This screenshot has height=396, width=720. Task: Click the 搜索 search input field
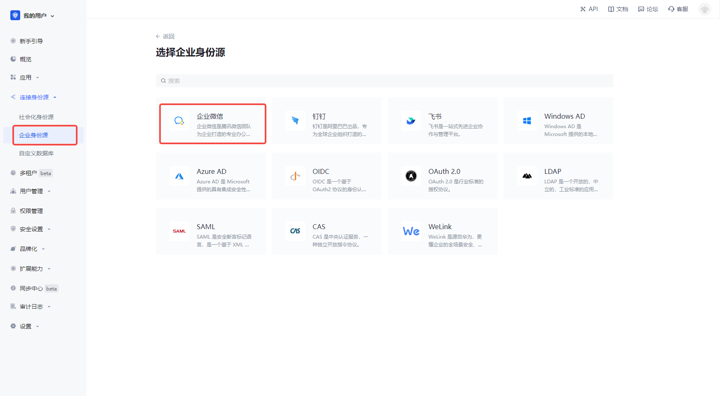(384, 81)
